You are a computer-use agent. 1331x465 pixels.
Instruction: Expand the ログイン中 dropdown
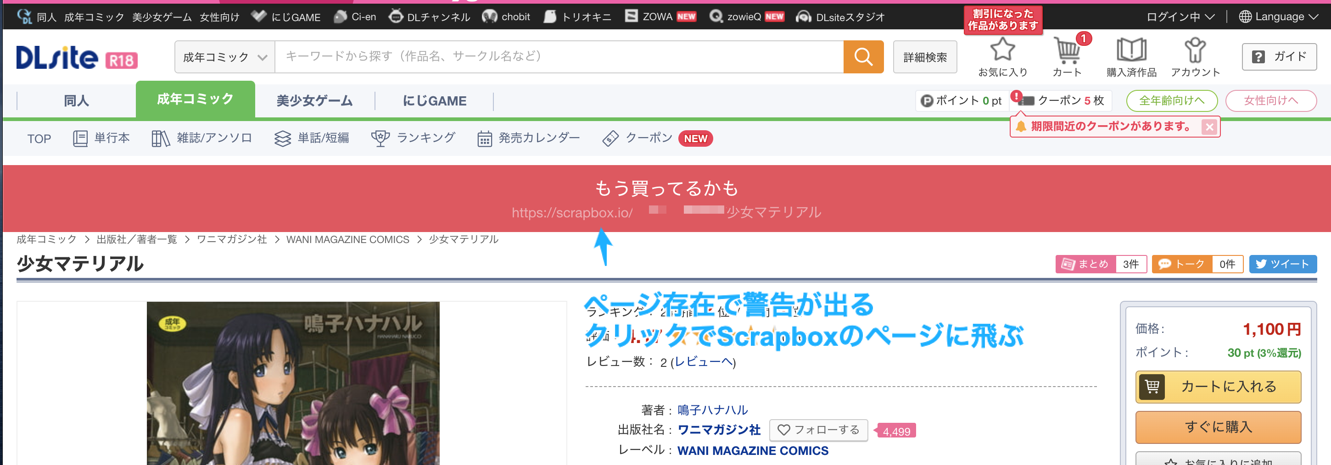1180,17
